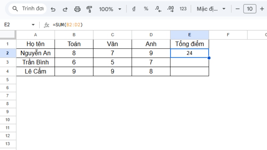Open the 100% zoom dropdown
267x150 pixels.
pos(110,9)
